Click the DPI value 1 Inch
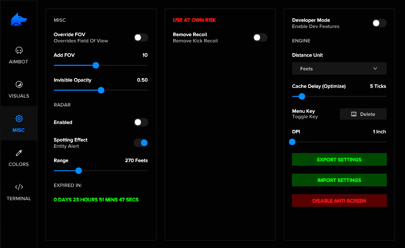 pos(379,132)
